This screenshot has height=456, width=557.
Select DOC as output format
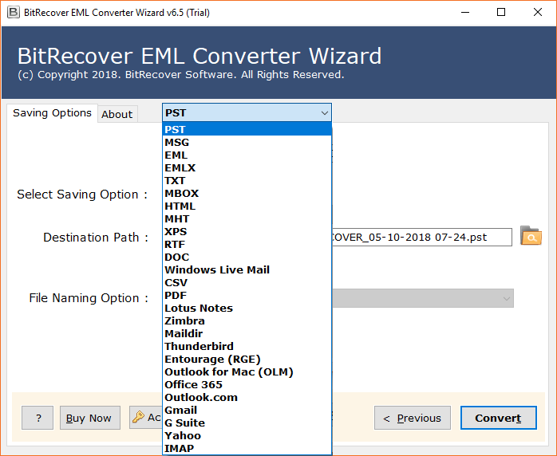[x=247, y=257]
